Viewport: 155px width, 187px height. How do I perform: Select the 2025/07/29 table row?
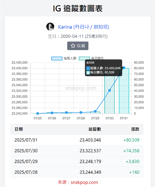(77, 161)
